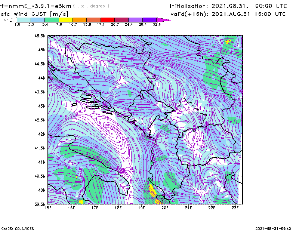Click the salmon 13.8–17.1 legend swatch

tap(94, 20)
